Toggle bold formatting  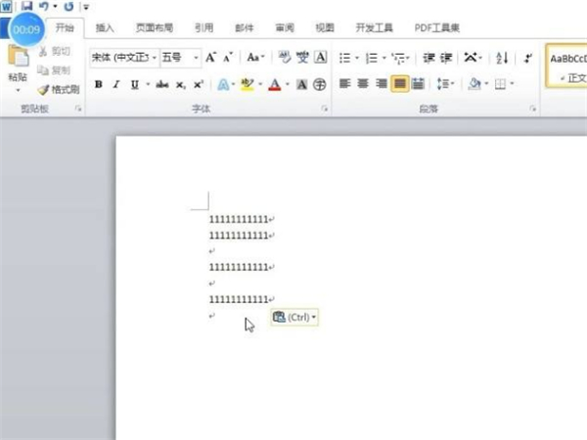click(x=98, y=84)
